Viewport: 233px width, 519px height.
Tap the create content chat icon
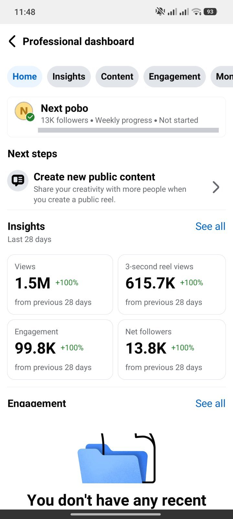(18, 180)
